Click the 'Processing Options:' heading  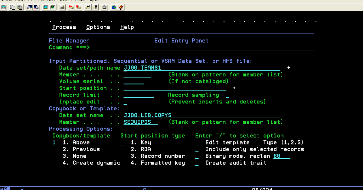(81, 129)
